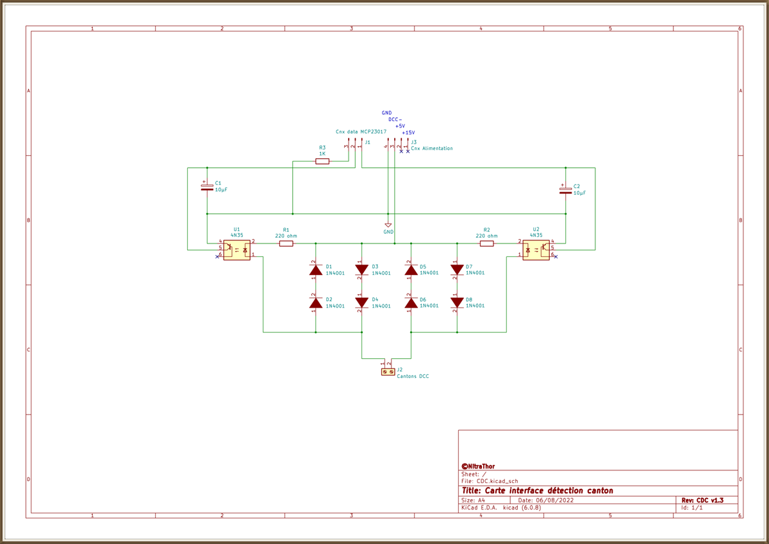The width and height of the screenshot is (769, 544).
Task: Pick the D6 diode symbol
Action: coord(411,302)
